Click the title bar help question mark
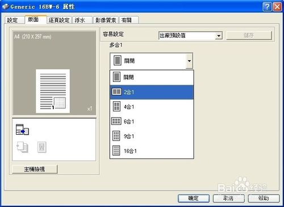This screenshot has width=284, height=207. pyautogui.click(x=267, y=7)
